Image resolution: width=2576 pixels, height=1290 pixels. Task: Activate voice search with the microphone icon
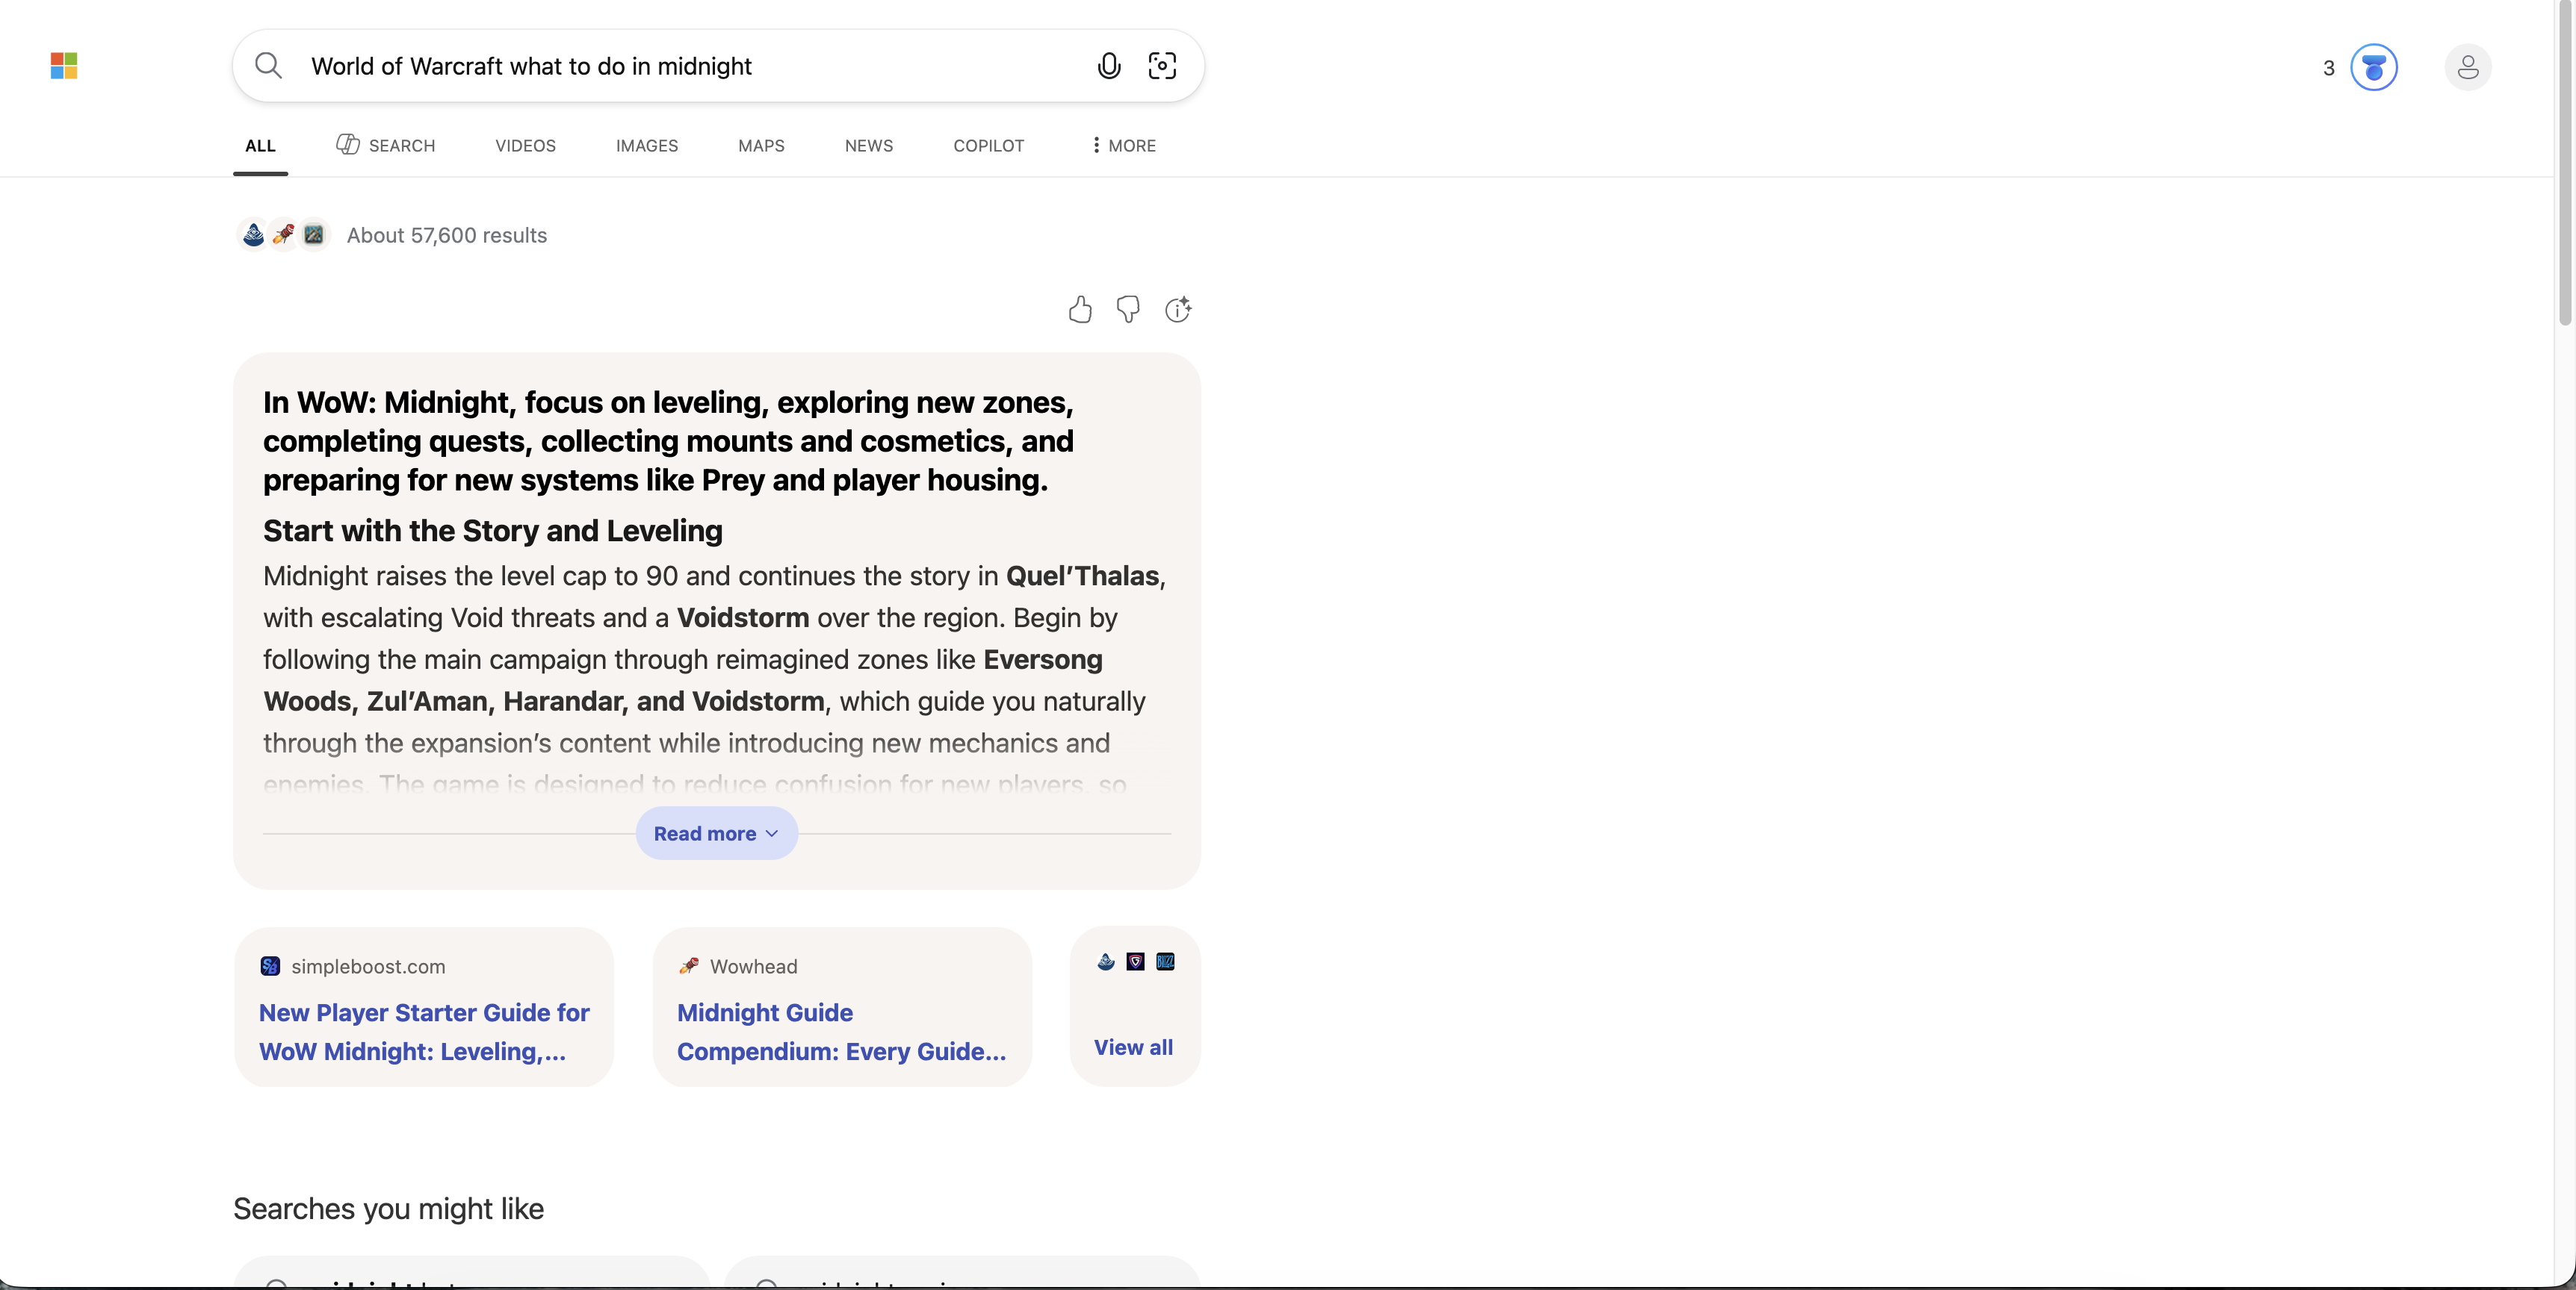click(1109, 66)
